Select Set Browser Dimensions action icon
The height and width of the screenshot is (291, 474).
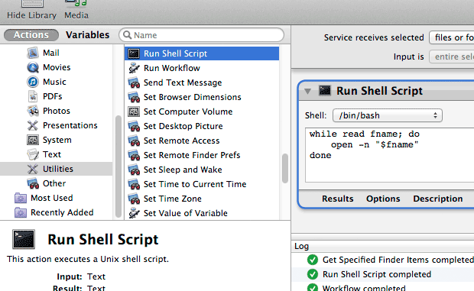[x=134, y=97]
